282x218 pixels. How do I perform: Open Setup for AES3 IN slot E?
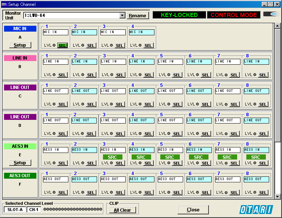pos(20,162)
